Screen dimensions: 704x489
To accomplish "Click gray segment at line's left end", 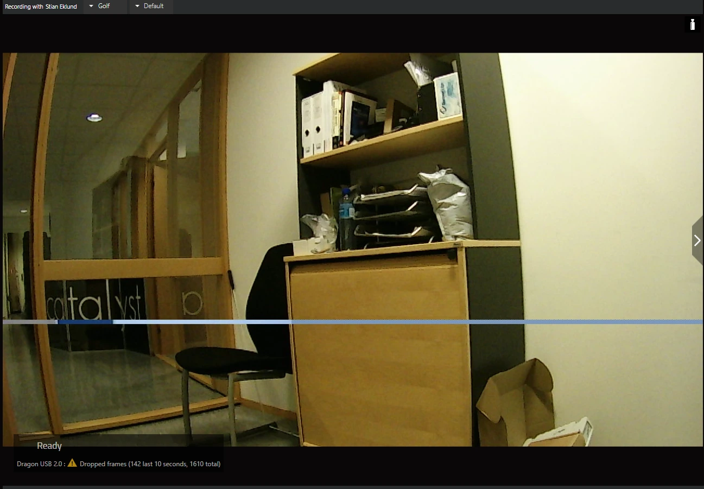I will 29,322.
